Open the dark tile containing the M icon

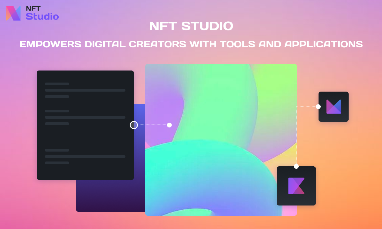333,106
